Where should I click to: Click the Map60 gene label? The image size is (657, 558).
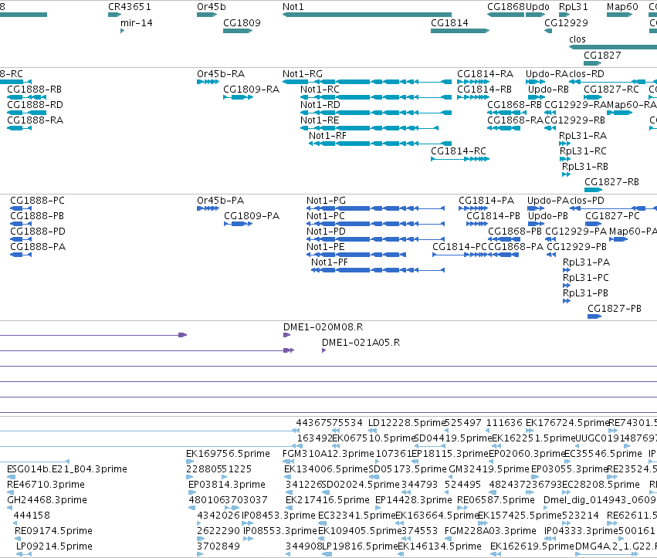(x=622, y=7)
